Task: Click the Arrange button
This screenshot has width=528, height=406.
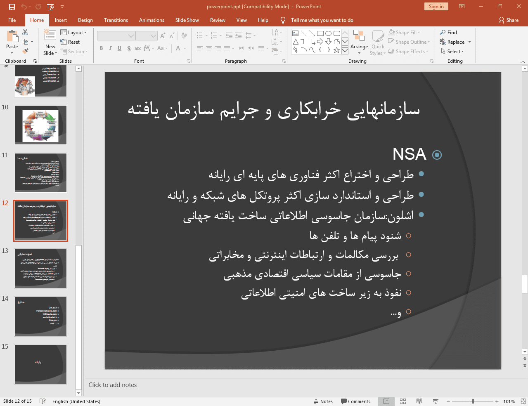Action: pos(359,42)
